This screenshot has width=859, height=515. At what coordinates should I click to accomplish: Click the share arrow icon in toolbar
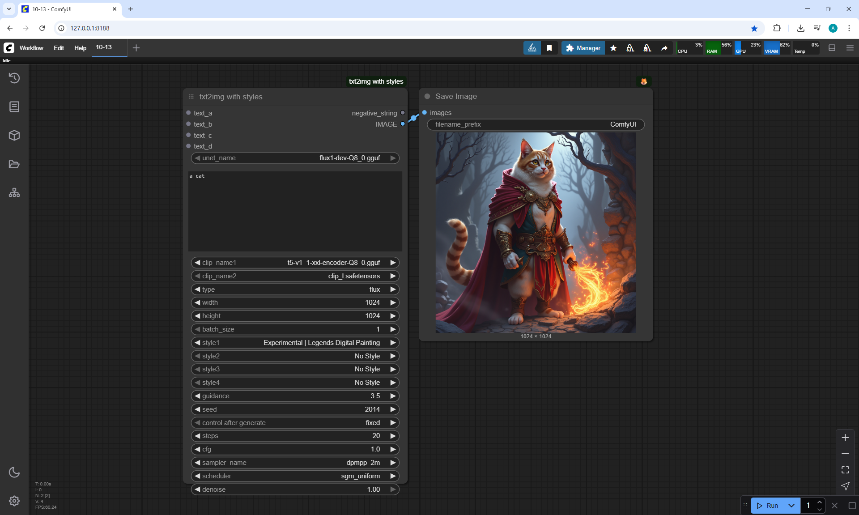pos(664,48)
